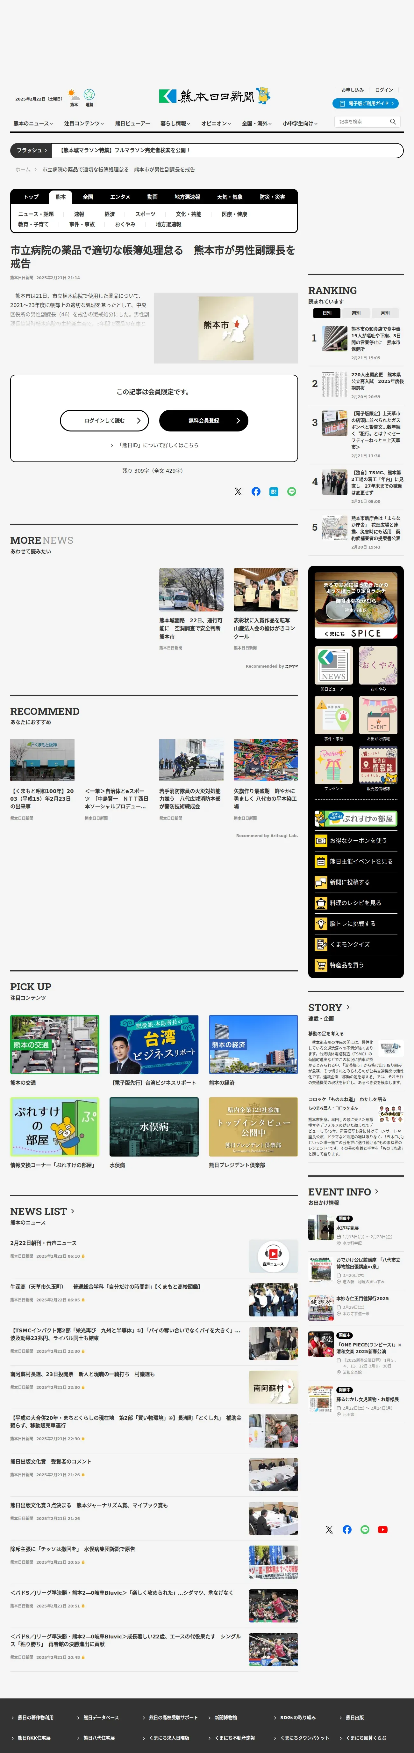Click the search magnifier icon
This screenshot has width=414, height=1753.
392,122
